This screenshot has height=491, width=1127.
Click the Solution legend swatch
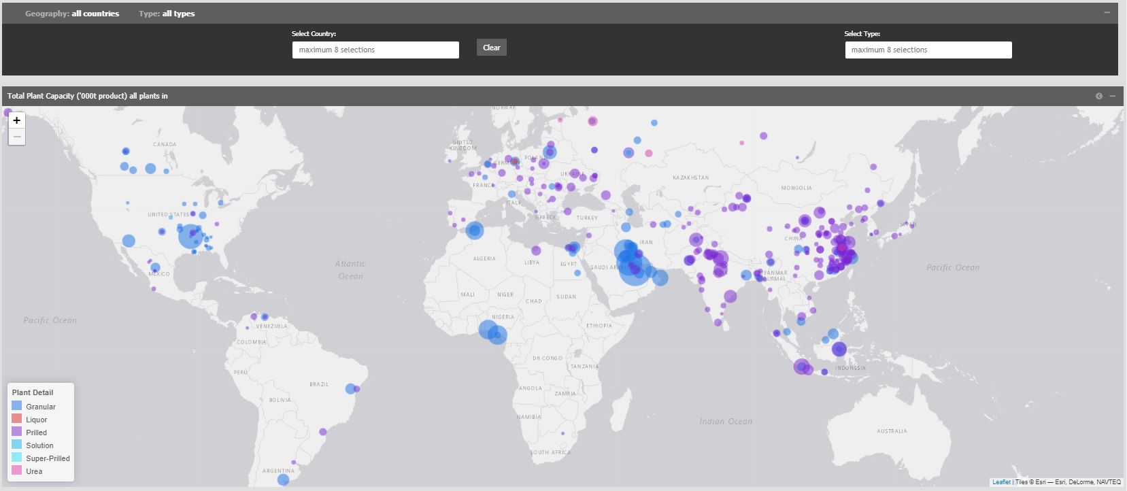pos(17,445)
